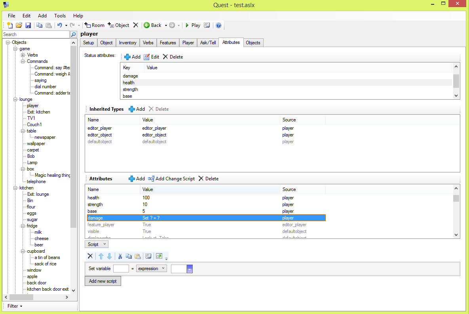Open the Tools menu

[x=60, y=16]
